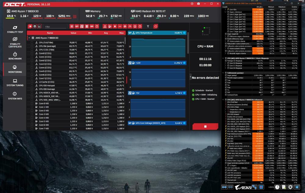Stop the running test red button
This screenshot has height=193, width=305.
coord(205,126)
